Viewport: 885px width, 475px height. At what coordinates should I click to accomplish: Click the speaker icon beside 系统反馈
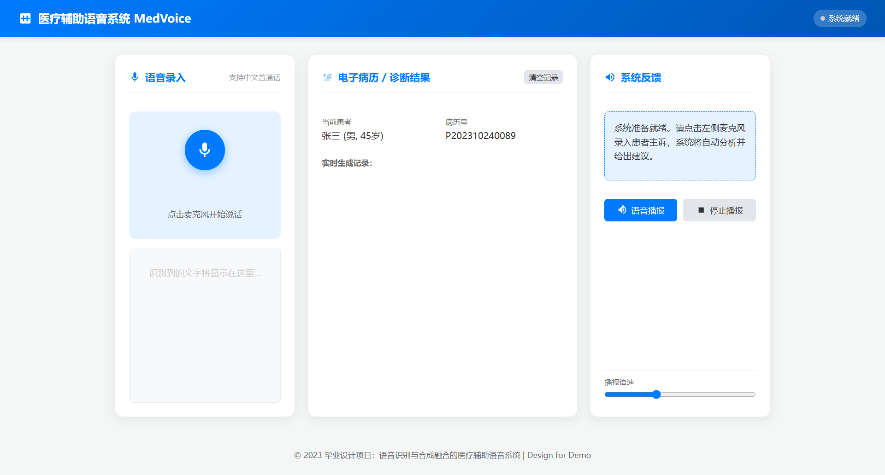(x=610, y=77)
